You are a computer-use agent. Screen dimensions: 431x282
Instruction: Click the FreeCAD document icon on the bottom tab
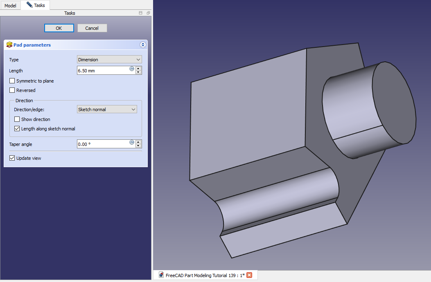[161, 275]
